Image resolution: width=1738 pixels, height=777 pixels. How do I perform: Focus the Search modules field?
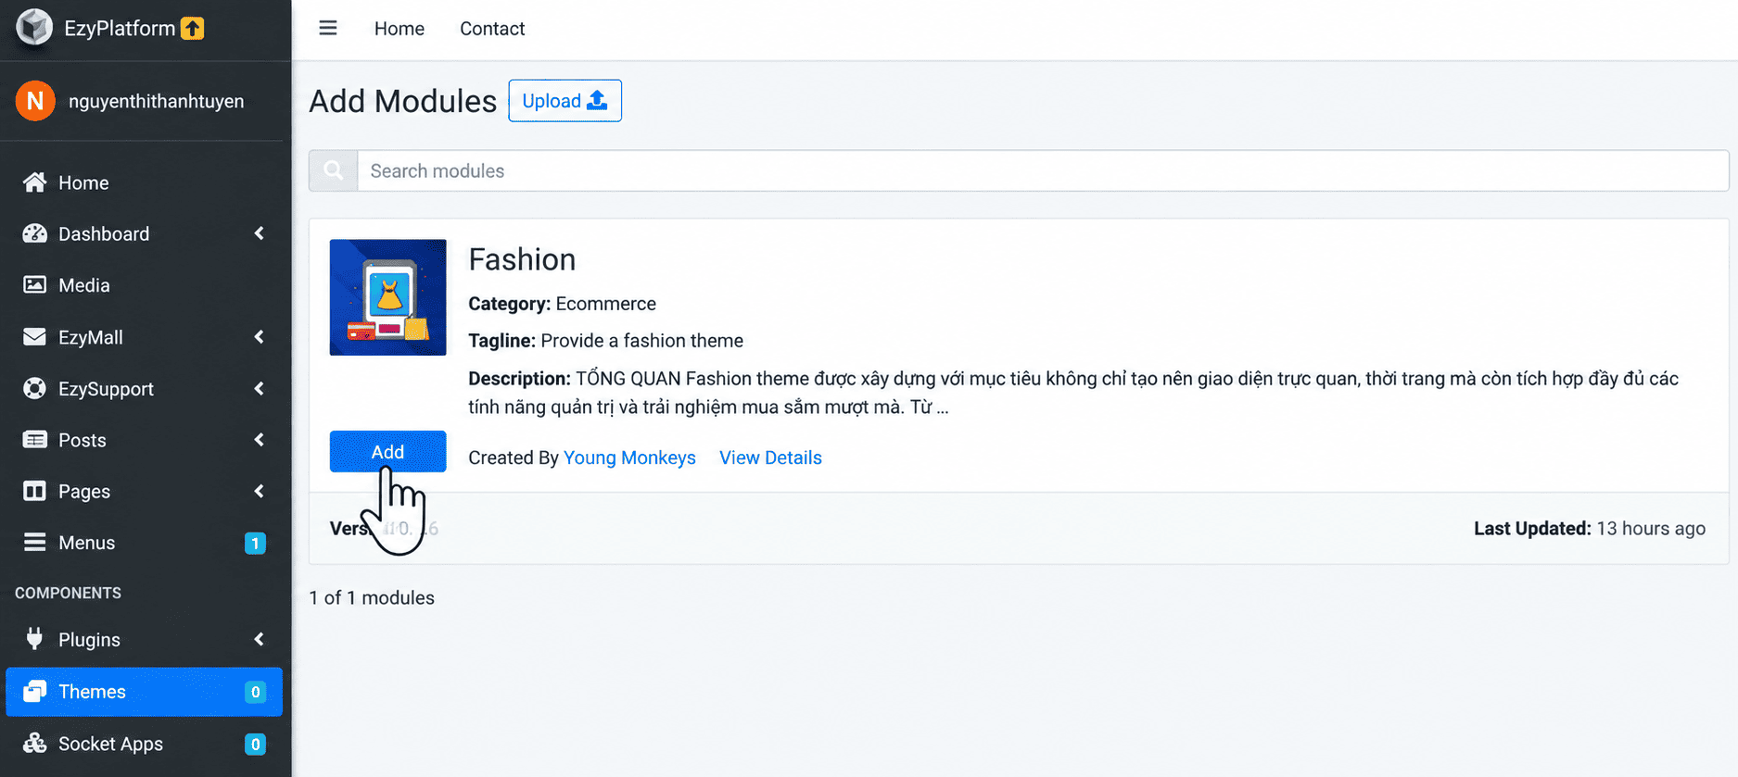(x=1043, y=170)
